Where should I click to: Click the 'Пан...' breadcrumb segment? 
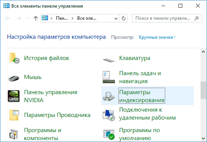pos(62,18)
